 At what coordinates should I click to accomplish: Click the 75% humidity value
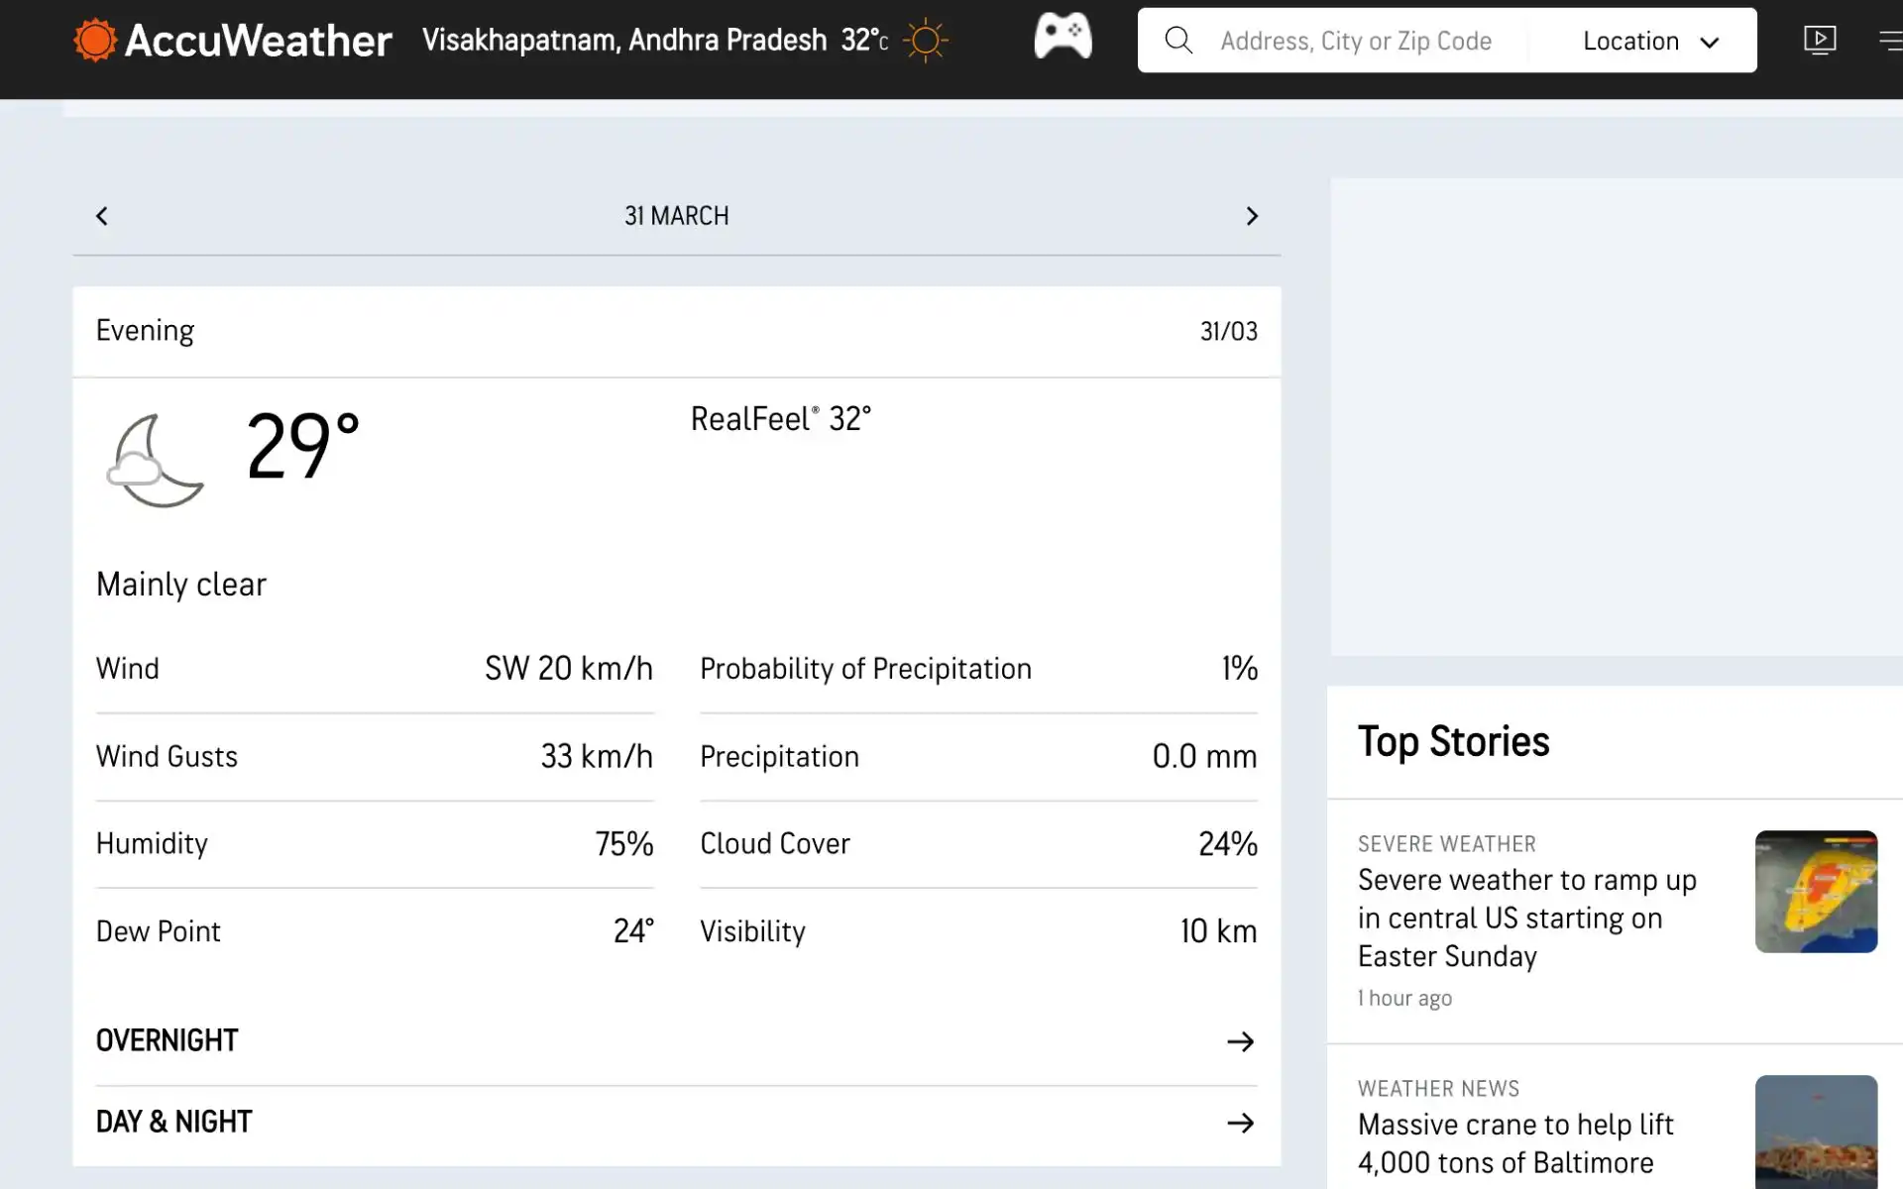tap(624, 844)
